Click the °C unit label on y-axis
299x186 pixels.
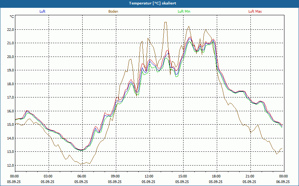click(12, 17)
